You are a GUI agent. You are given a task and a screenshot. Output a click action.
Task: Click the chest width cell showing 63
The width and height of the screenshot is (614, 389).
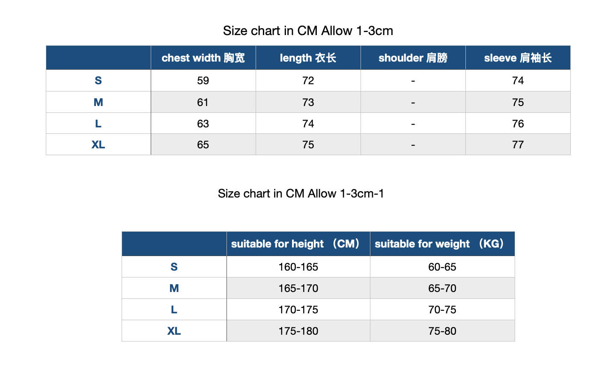[x=203, y=124]
